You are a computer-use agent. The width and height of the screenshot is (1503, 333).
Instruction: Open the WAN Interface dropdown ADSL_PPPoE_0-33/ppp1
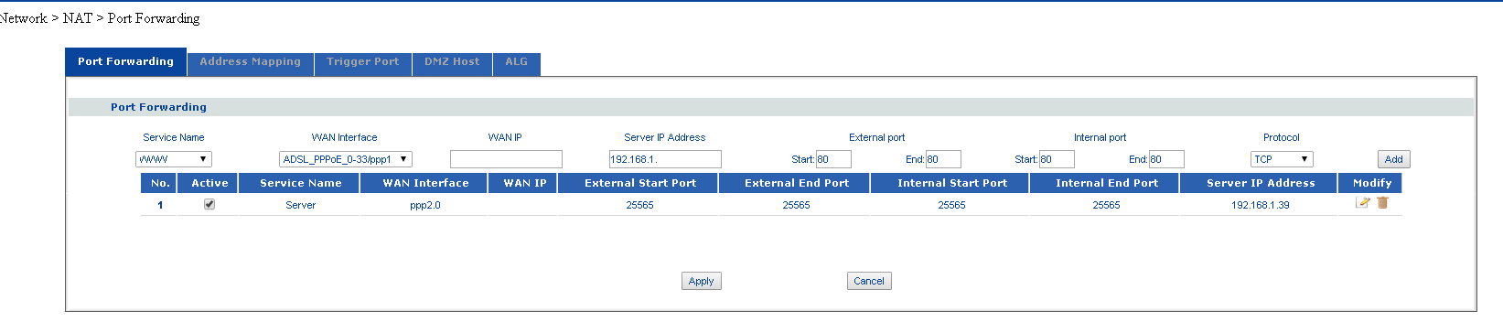pyautogui.click(x=346, y=159)
